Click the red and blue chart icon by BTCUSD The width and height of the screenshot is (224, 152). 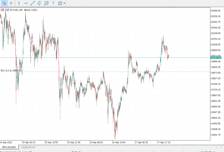[x=7, y=10]
